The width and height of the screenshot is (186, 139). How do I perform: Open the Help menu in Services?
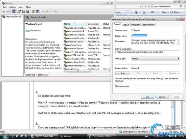tap(28, 7)
